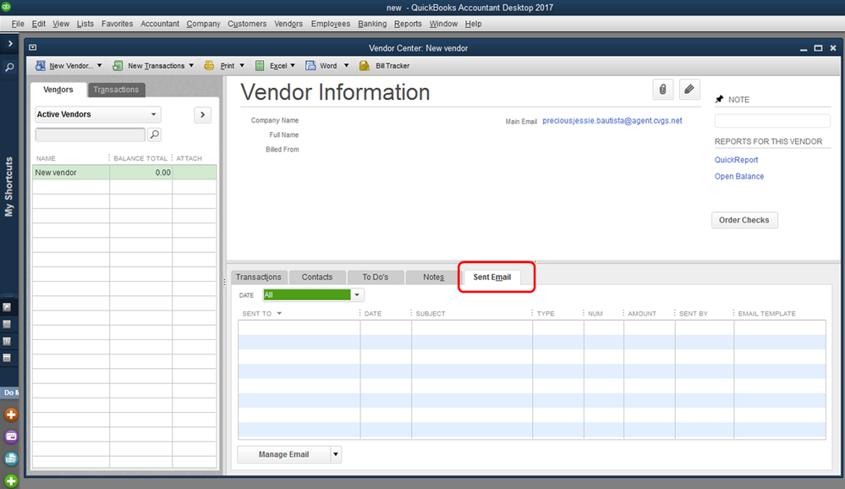Open the Banking menu
Image resolution: width=845 pixels, height=489 pixels.
point(372,24)
